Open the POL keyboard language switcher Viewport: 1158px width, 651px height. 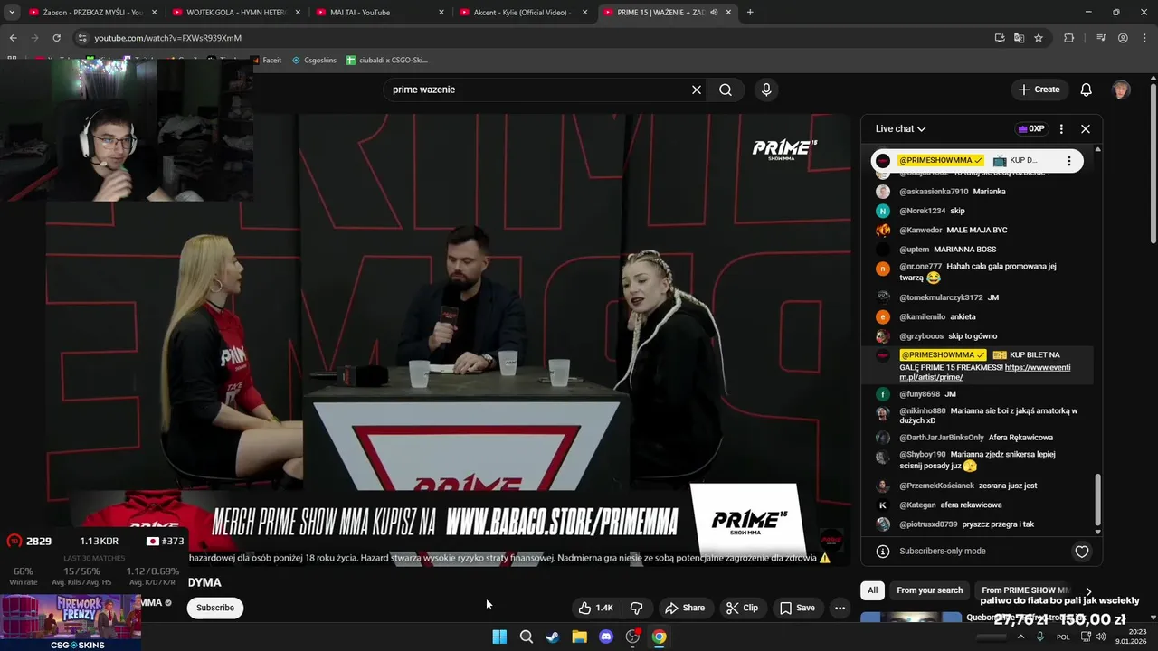pyautogui.click(x=1064, y=637)
